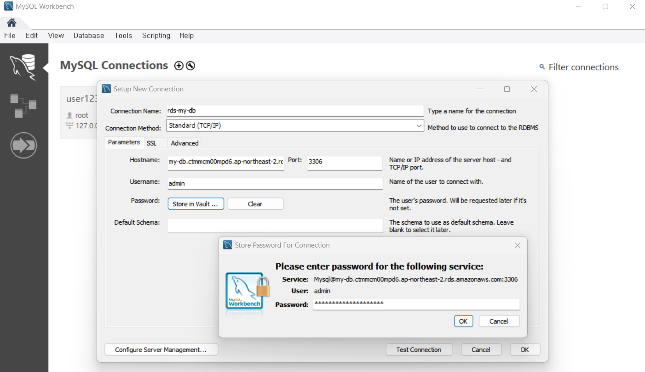Image resolution: width=645 pixels, height=372 pixels.
Task: Add a new MySQL connection plus icon
Action: (x=179, y=66)
